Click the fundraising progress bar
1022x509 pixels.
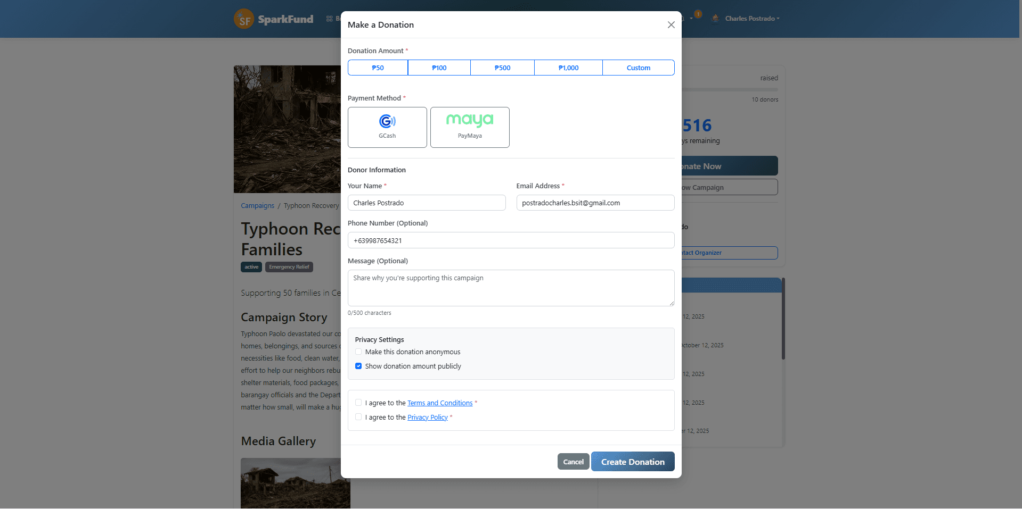tap(730, 89)
